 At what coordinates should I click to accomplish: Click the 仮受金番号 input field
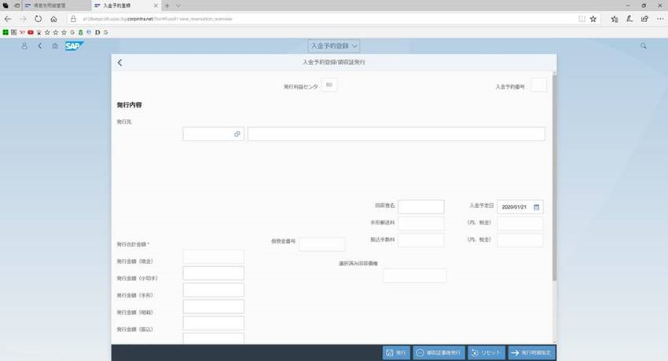[x=321, y=244]
